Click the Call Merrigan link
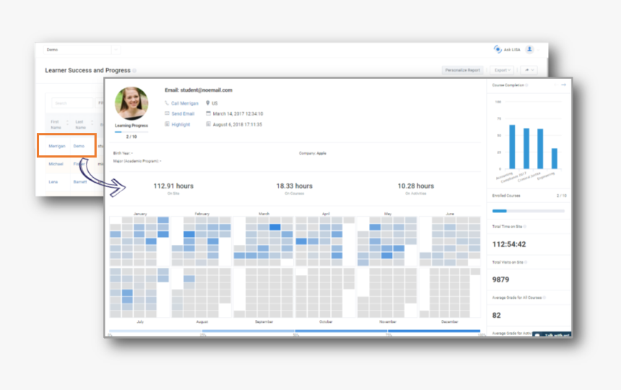This screenshot has height=390, width=621. coord(184,103)
